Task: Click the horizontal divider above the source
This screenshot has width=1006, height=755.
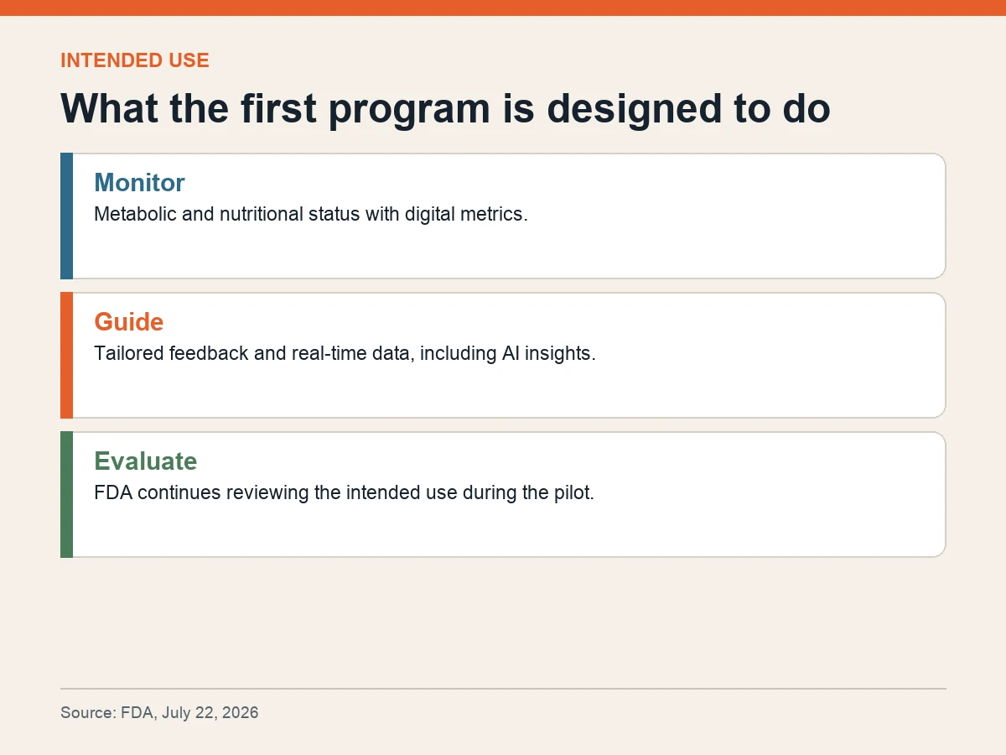Action: [503, 689]
